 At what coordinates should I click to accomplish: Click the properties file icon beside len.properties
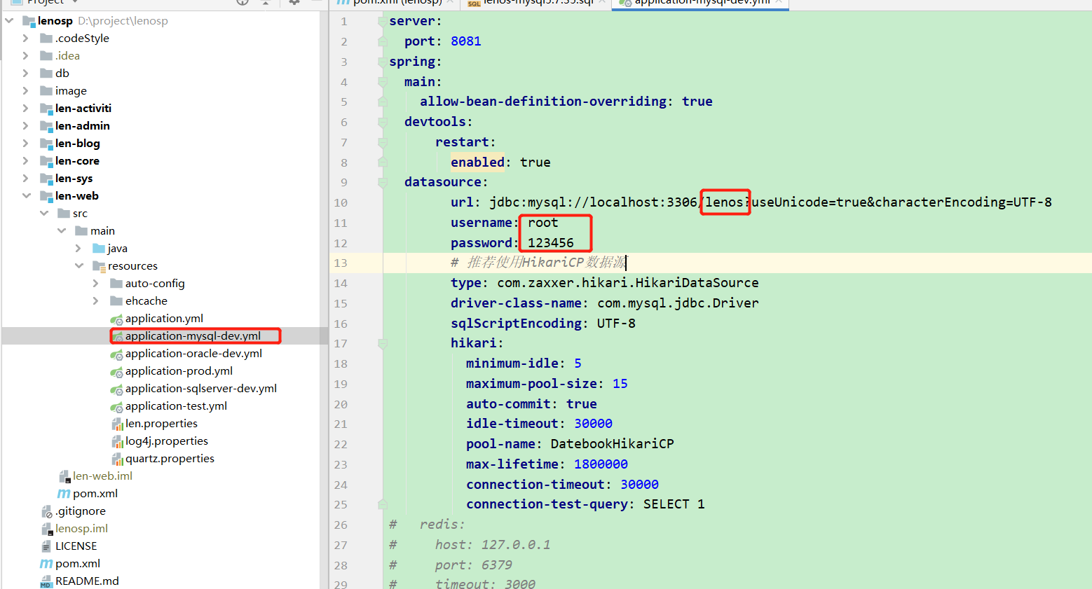click(118, 424)
